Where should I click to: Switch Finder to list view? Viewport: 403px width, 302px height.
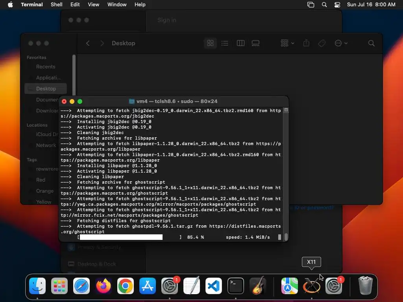coord(225,43)
